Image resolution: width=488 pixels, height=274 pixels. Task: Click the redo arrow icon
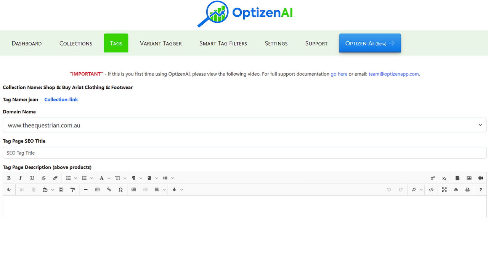(x=400, y=190)
